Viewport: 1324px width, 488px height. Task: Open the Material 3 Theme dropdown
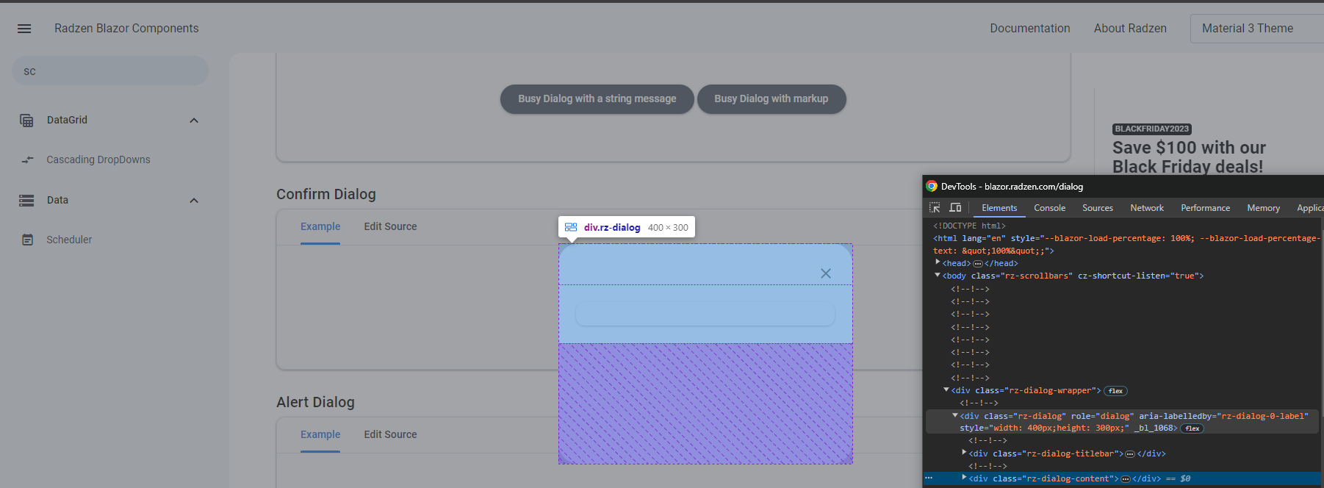coord(1256,29)
